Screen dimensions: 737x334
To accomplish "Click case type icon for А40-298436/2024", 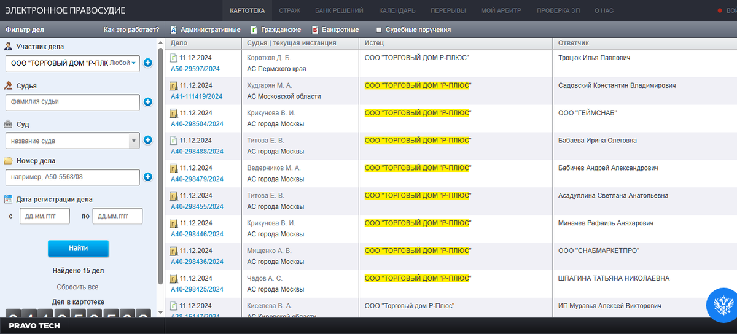I will coord(174,251).
